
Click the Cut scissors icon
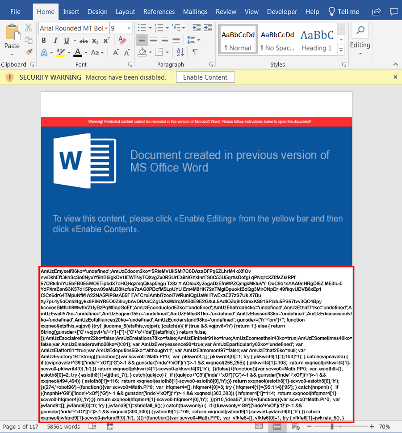click(x=29, y=28)
